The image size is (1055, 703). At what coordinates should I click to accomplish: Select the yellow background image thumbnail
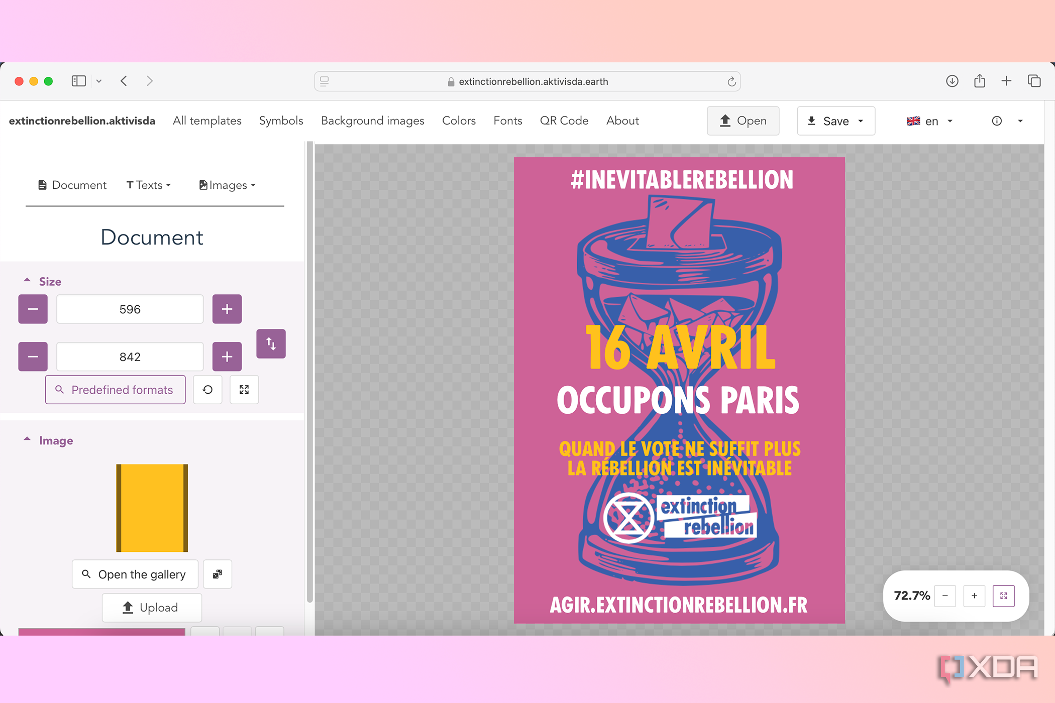152,508
